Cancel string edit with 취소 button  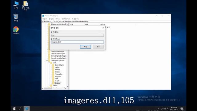coord(98,47)
